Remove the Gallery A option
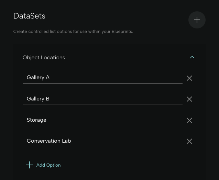 pos(189,78)
